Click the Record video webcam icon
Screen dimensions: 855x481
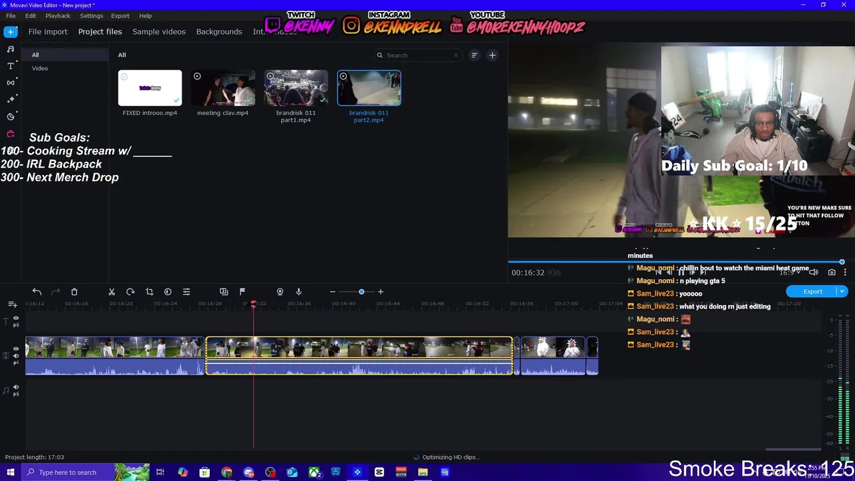(x=280, y=292)
